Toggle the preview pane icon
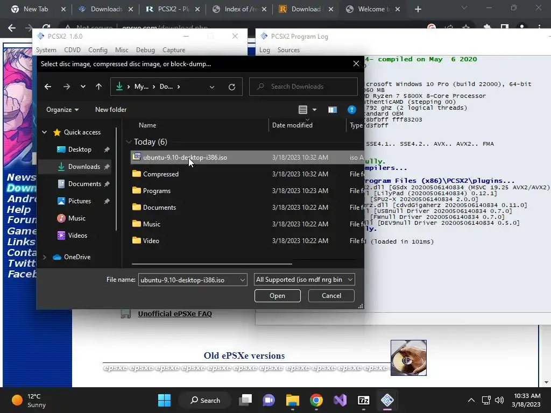551x413 pixels. coord(333,110)
